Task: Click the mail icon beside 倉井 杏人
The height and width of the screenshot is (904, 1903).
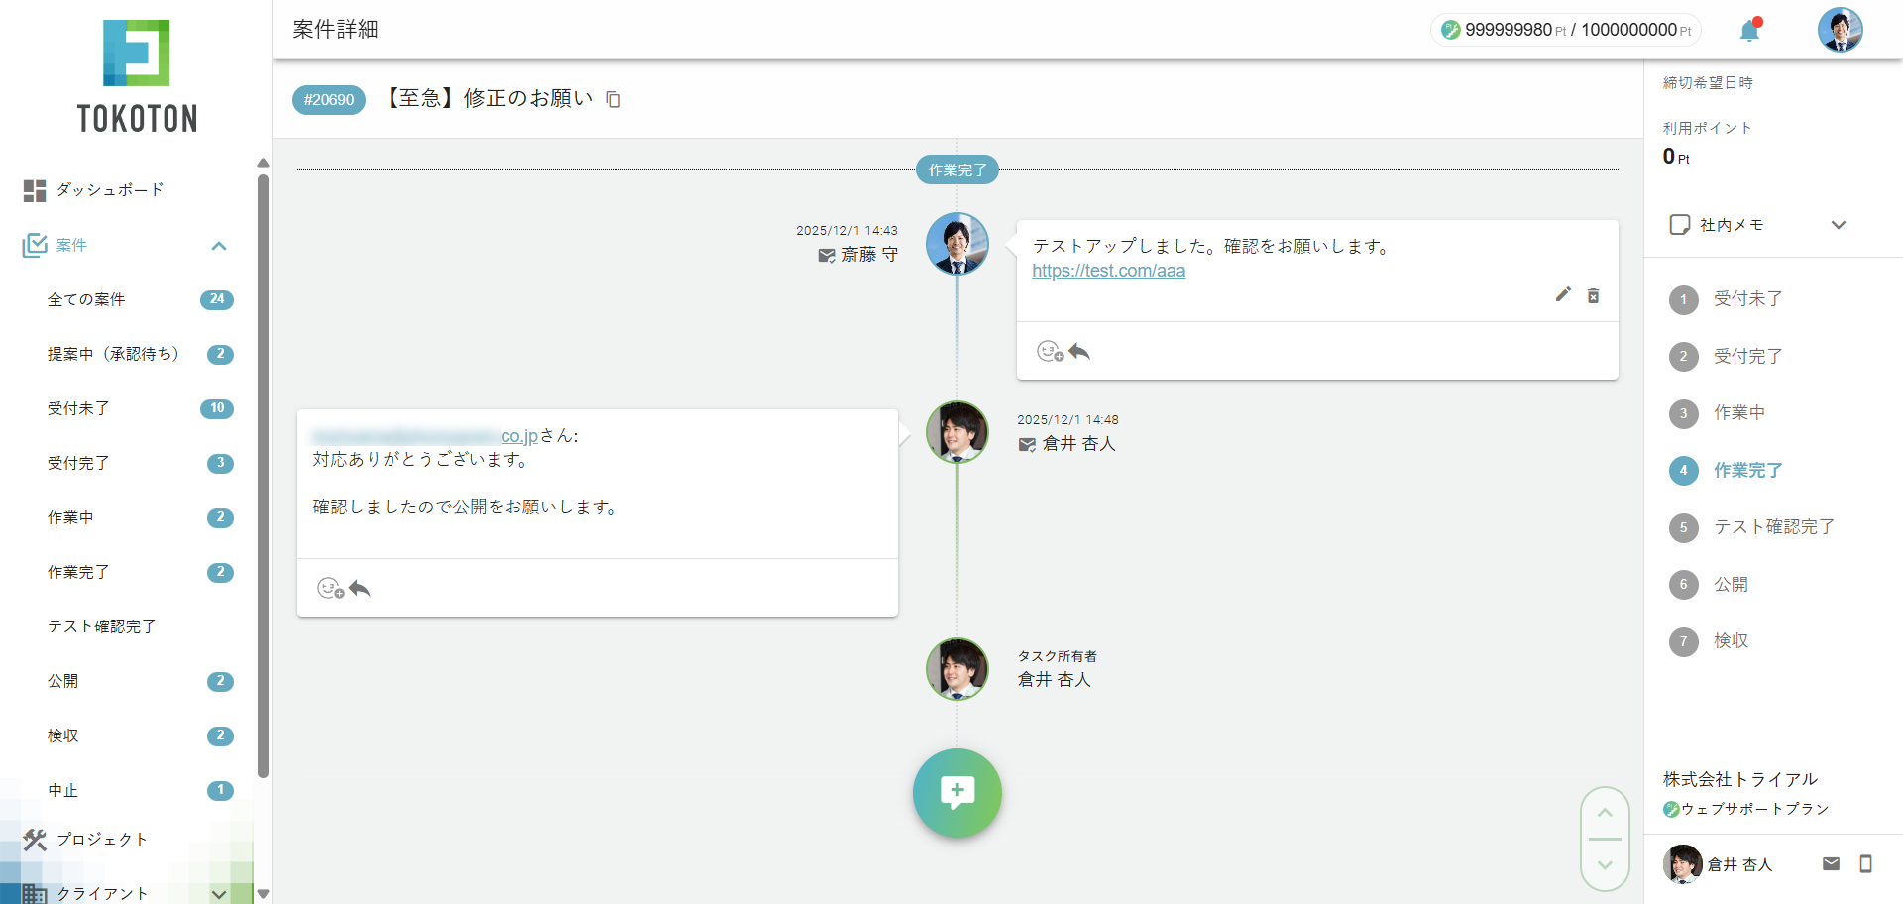Action: click(x=1831, y=864)
